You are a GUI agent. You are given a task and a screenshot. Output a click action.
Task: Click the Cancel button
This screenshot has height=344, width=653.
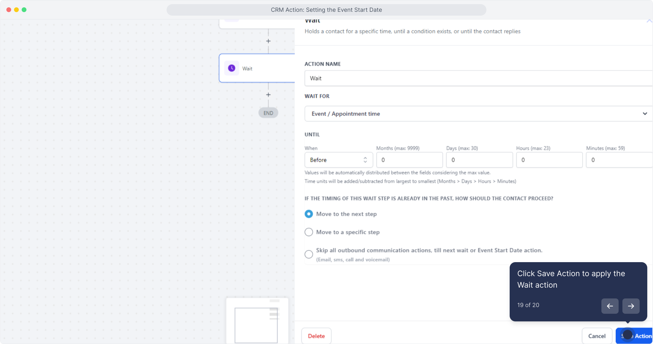597,336
